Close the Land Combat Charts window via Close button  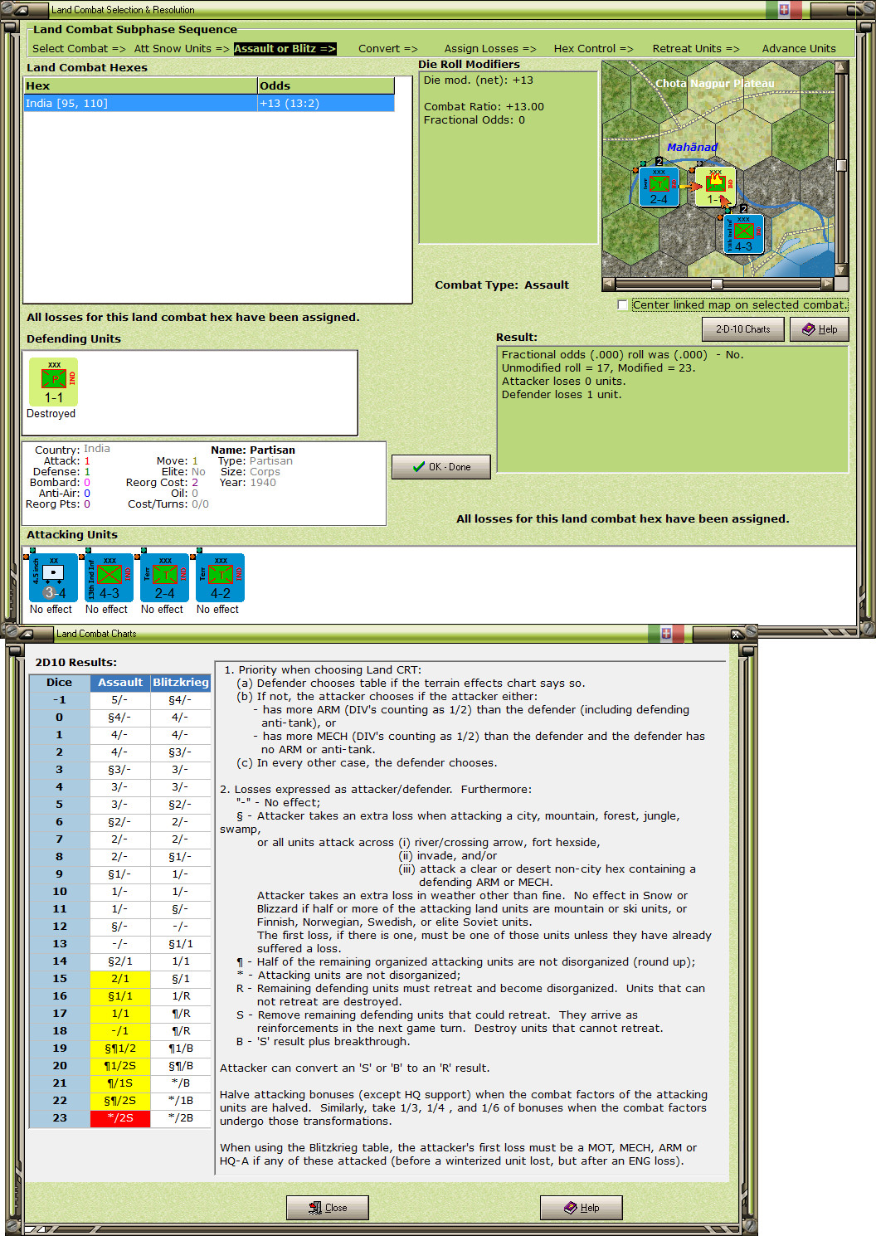[x=327, y=1208]
